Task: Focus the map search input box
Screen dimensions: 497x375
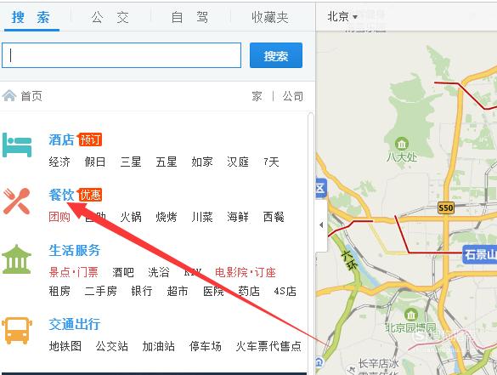Action: point(121,55)
